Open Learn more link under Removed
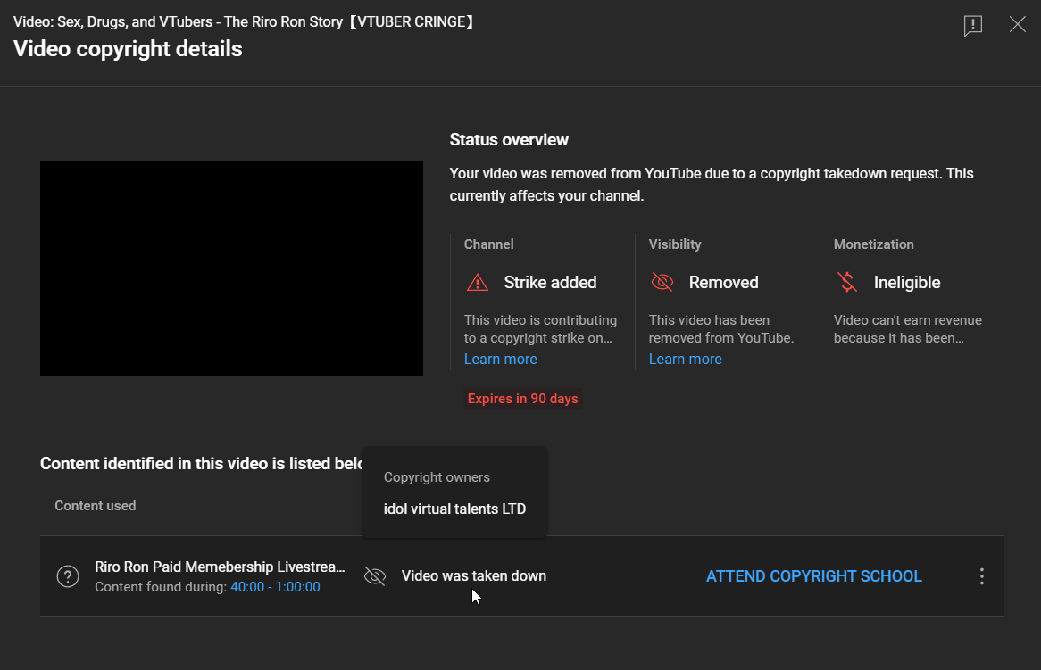The image size is (1041, 670). click(685, 359)
